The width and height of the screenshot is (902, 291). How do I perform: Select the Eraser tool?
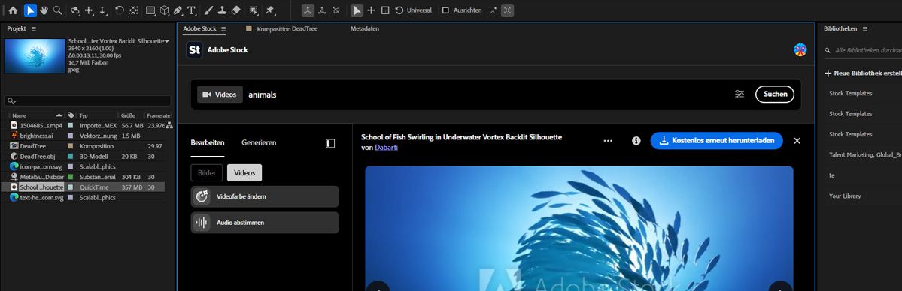coord(236,10)
